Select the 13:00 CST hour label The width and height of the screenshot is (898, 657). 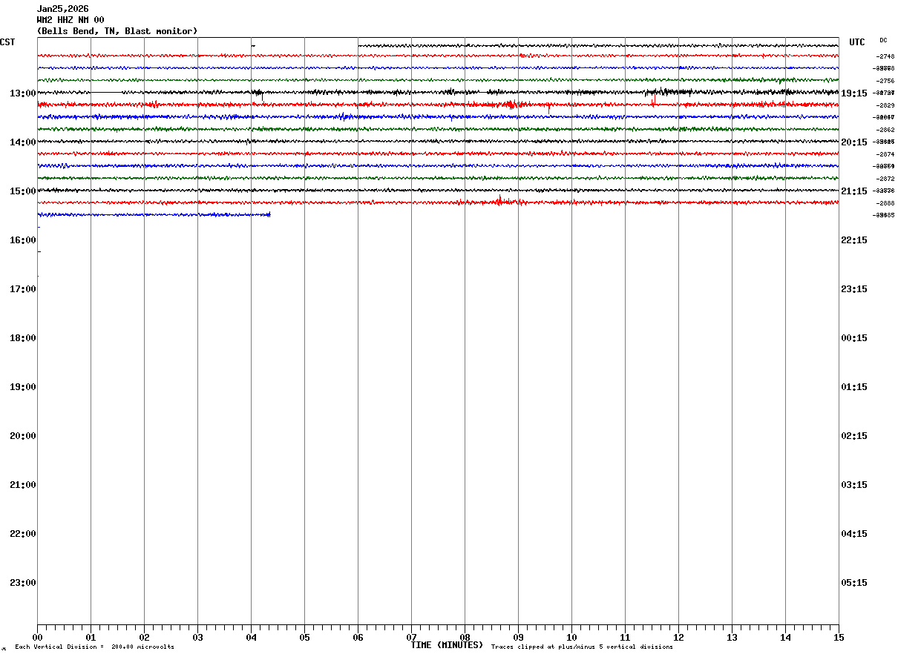23,93
